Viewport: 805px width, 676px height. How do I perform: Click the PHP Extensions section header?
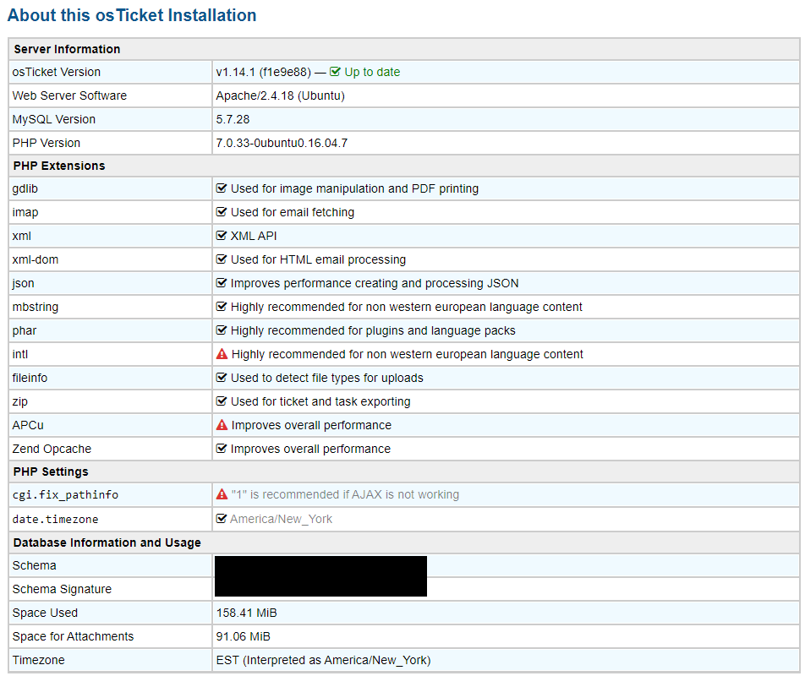59,166
